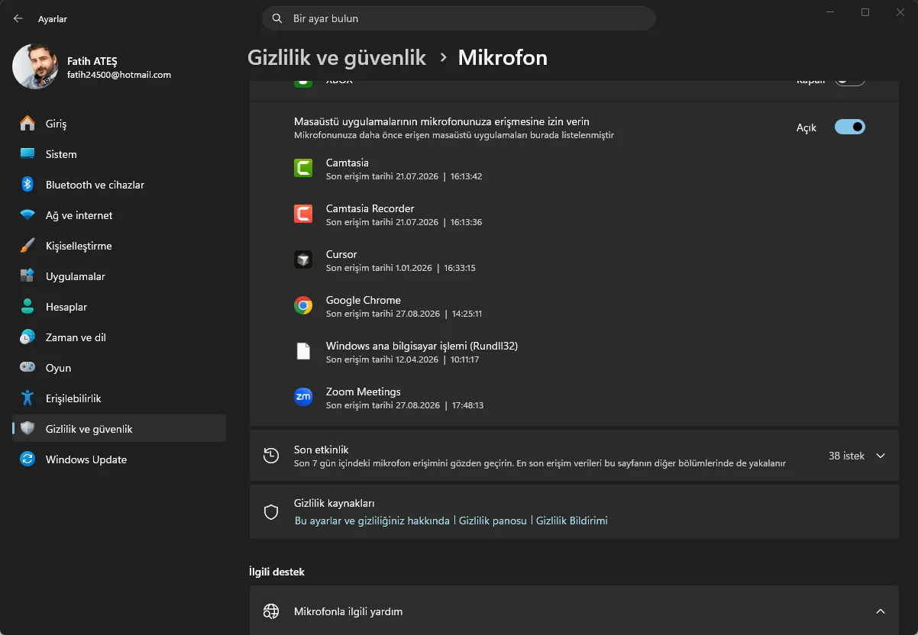Screen dimensions: 918x635
Task: Click the Rundll32 blank file icon
Action: click(x=303, y=352)
